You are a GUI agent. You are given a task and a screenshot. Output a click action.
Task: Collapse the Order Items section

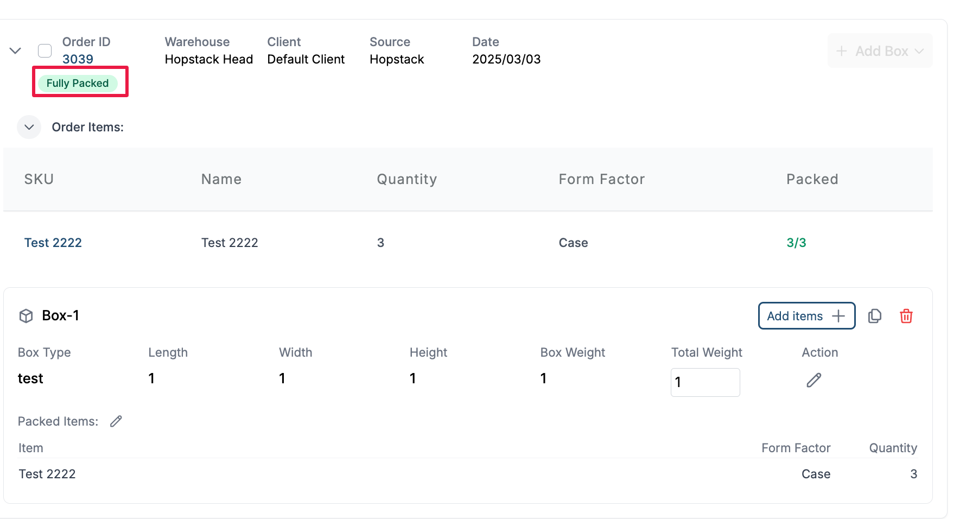pos(29,127)
